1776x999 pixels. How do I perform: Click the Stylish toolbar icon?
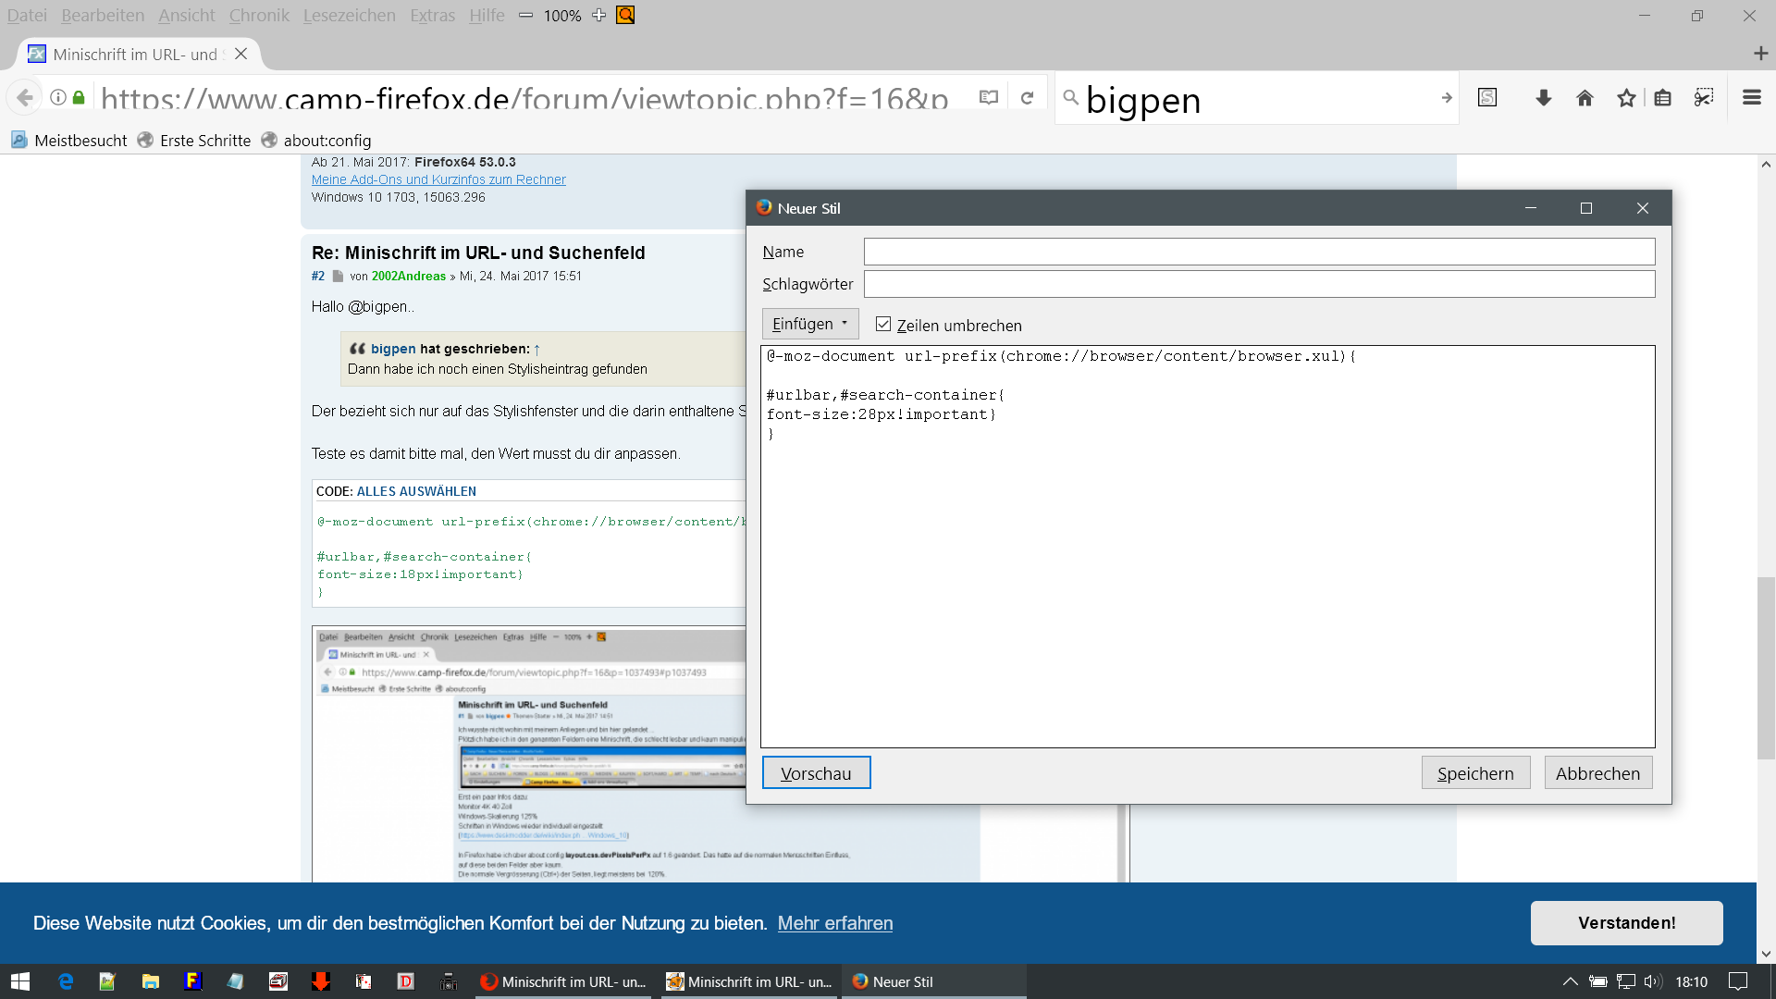tap(1487, 97)
